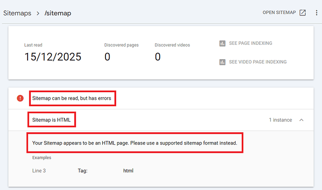This screenshot has width=322, height=190.
Task: Click the 'Sitemap can be read, but has errors' status
Action: [72, 98]
